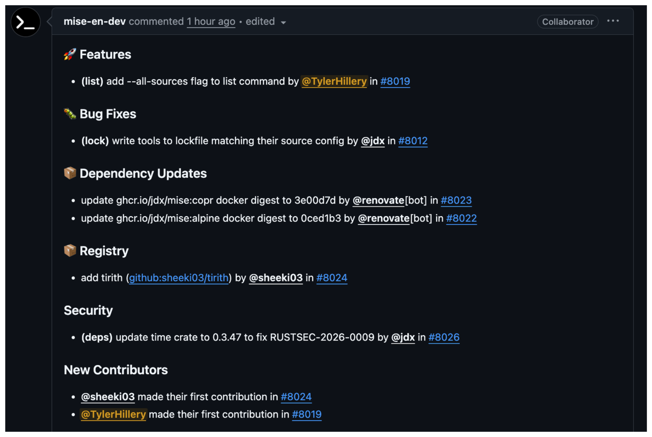Open @sheeki03 mention in Registry section
This screenshot has width=652, height=437.
pos(276,278)
